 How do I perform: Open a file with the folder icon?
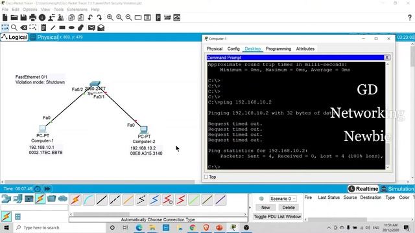coord(14,17)
